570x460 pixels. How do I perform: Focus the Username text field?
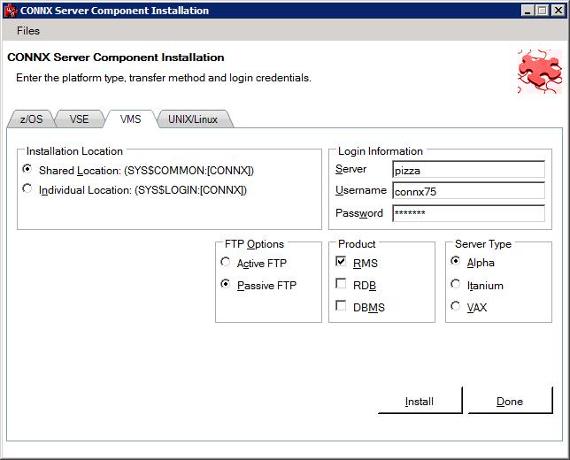pyautogui.click(x=468, y=191)
